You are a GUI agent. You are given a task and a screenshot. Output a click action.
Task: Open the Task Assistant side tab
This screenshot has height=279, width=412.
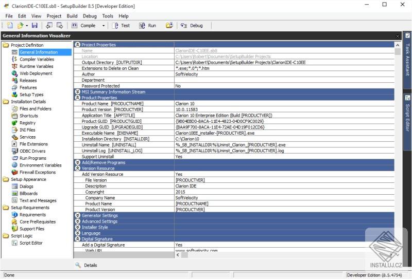(407, 60)
